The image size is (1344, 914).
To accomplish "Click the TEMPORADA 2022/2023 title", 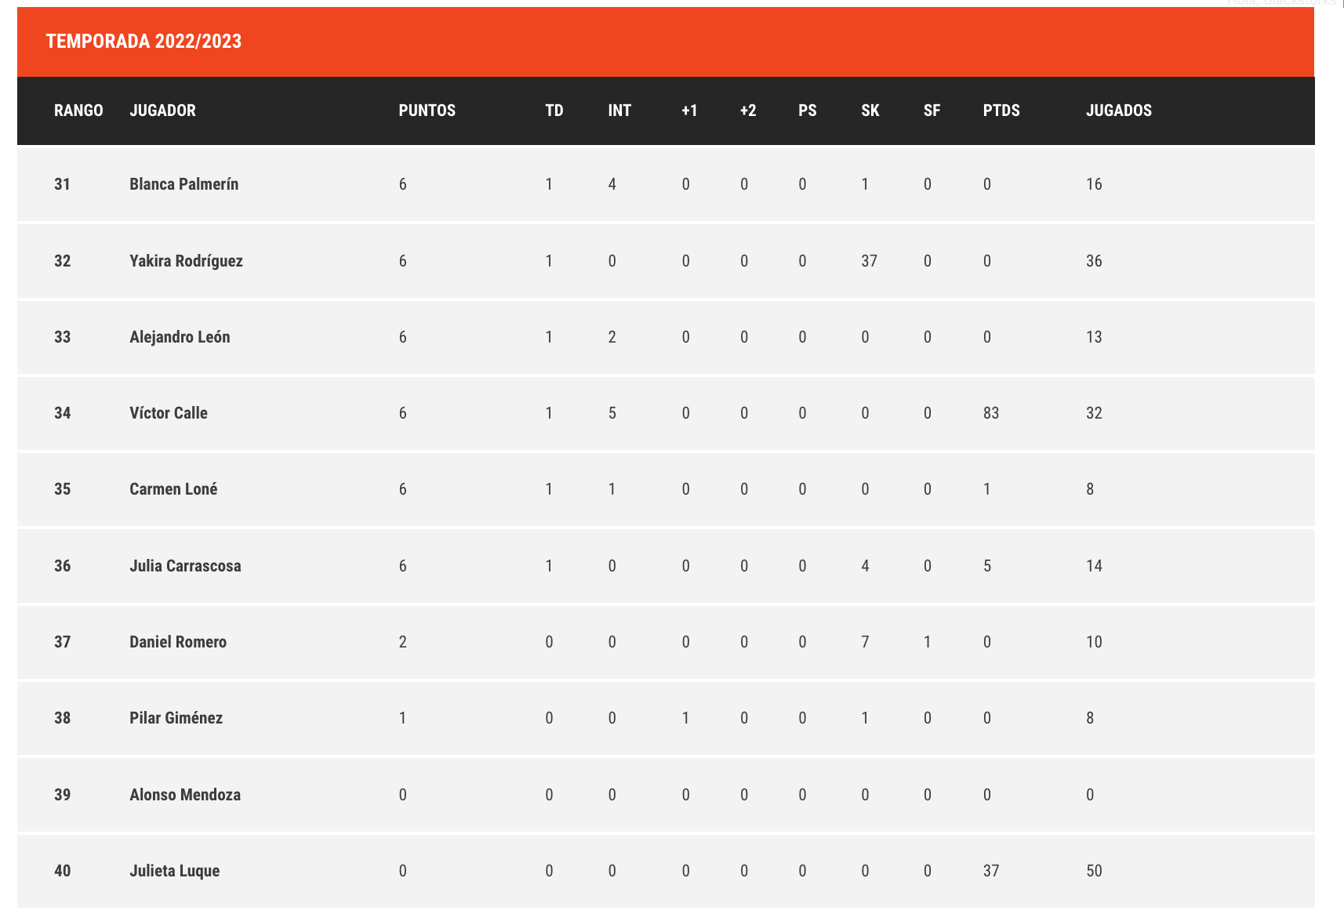I will (143, 42).
